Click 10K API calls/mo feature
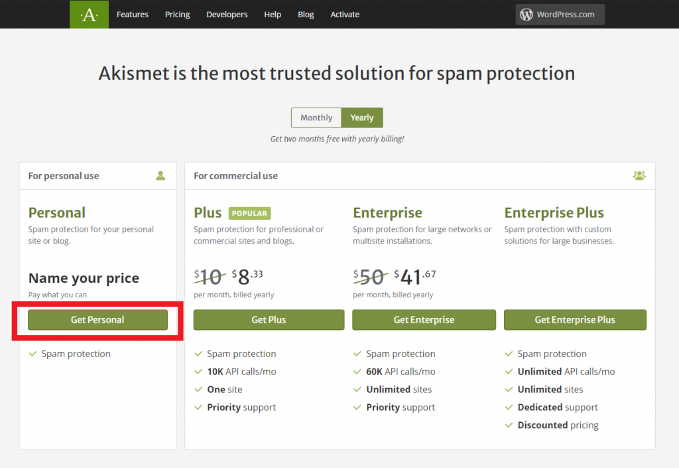The width and height of the screenshot is (679, 468). point(241,372)
